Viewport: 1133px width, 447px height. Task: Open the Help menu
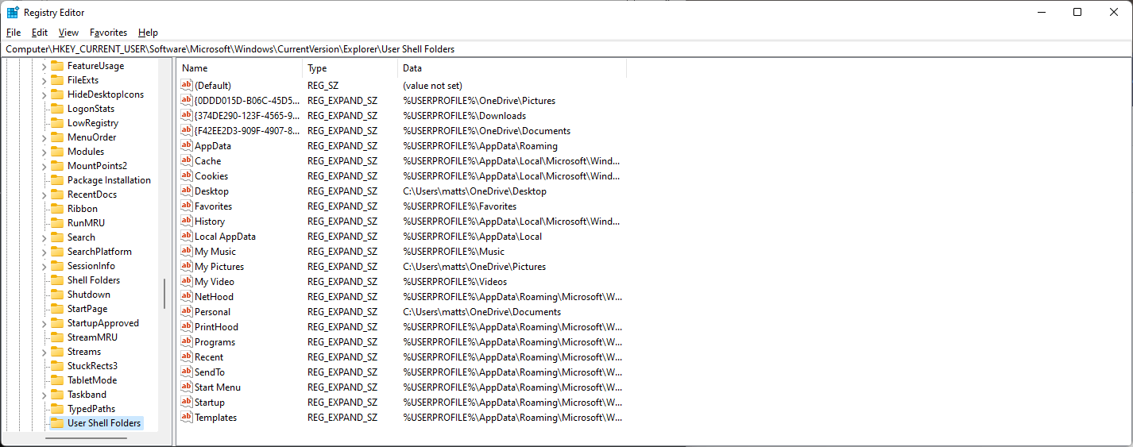pos(148,33)
